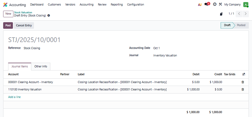252x117 pixels.
Task: Open the activities clock icon
Action: 215,4
